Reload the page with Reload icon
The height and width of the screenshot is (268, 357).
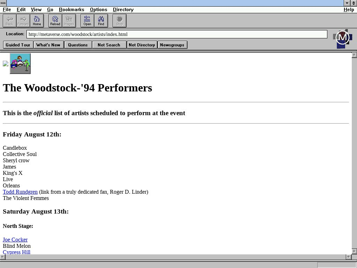55,21
